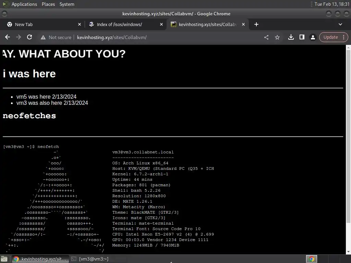Click 'Resolution: 1280x800' line

click(139, 196)
